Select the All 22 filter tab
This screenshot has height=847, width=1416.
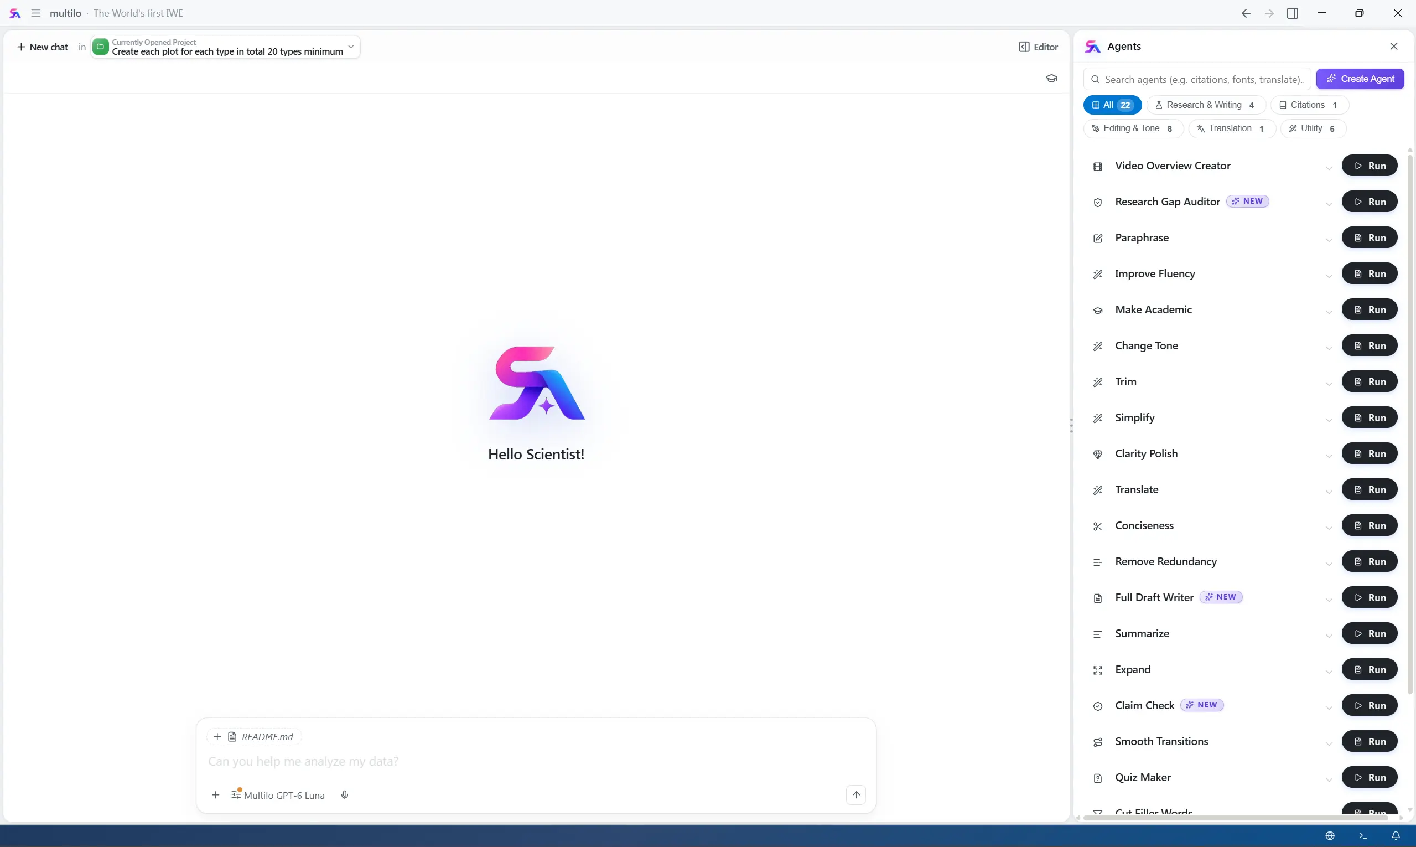pyautogui.click(x=1112, y=105)
